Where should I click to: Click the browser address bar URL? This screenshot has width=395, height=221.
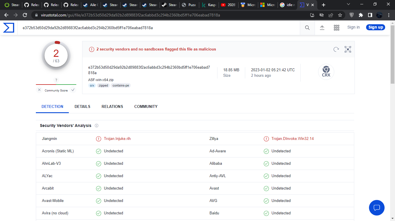130,15
